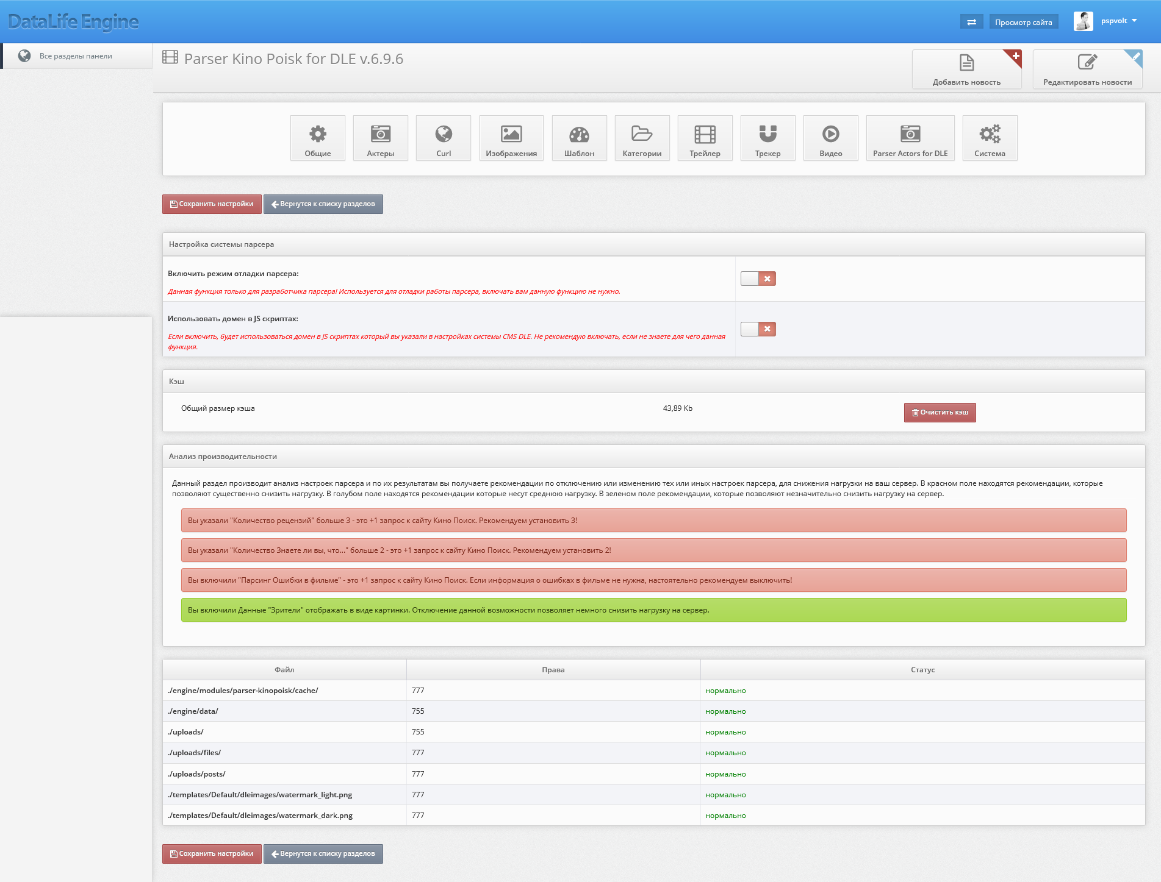Viewport: 1161px width, 882px height.
Task: Click the pspvolt user avatar
Action: (1084, 21)
